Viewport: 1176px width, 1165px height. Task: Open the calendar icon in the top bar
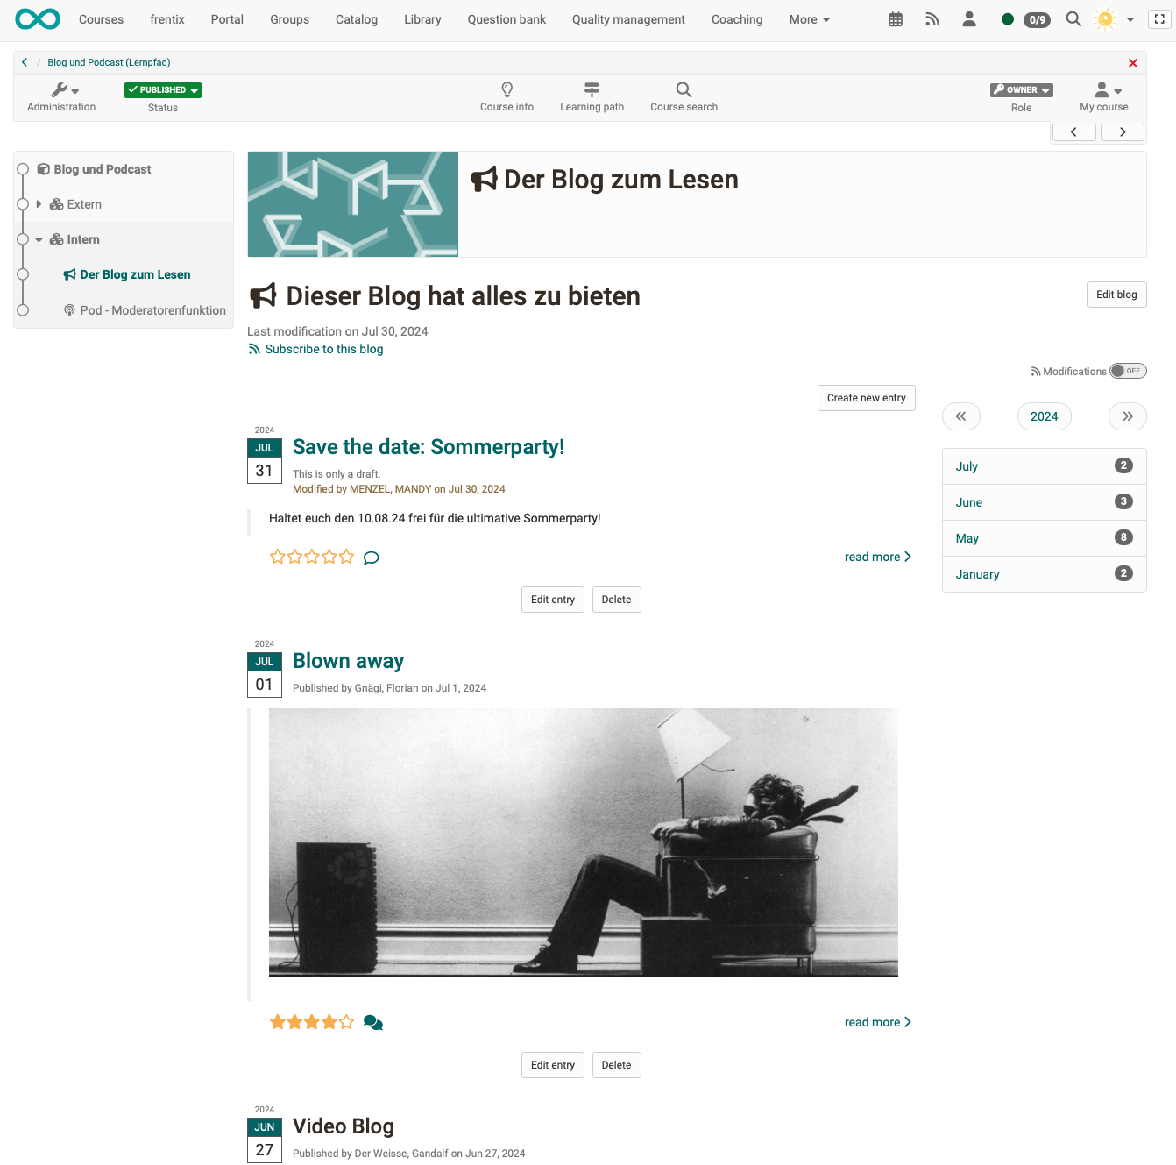(895, 18)
